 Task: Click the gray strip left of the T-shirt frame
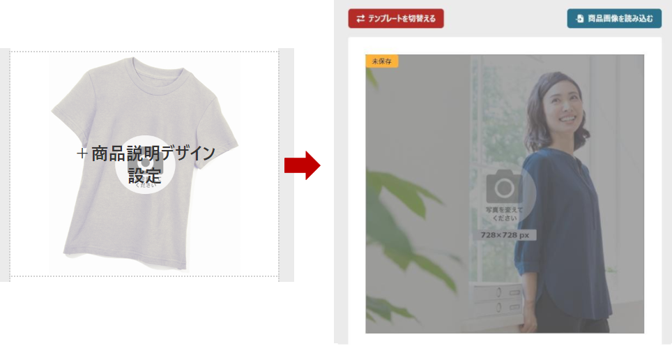5,165
